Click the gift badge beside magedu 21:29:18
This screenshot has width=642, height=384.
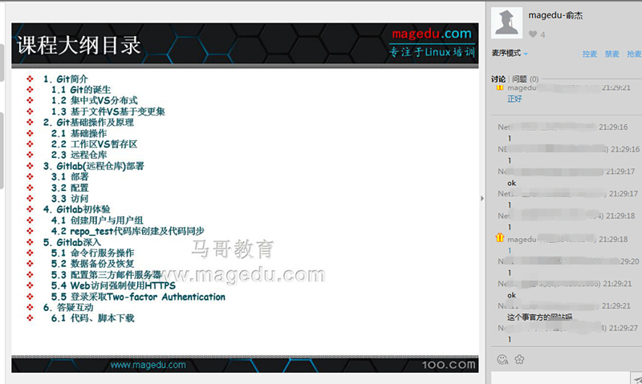click(x=499, y=238)
